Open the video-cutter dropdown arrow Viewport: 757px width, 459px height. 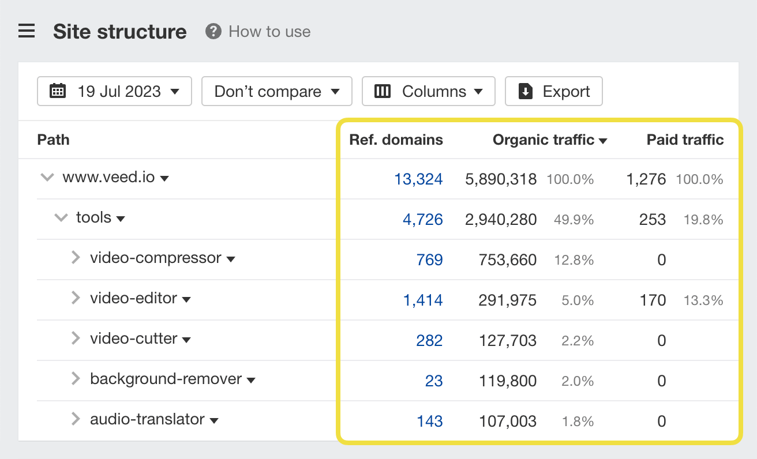186,340
